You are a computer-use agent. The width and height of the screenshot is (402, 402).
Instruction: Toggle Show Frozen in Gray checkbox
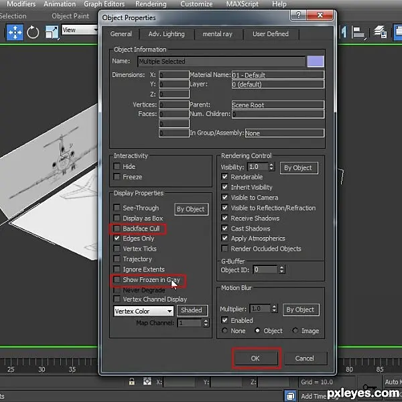click(x=117, y=279)
